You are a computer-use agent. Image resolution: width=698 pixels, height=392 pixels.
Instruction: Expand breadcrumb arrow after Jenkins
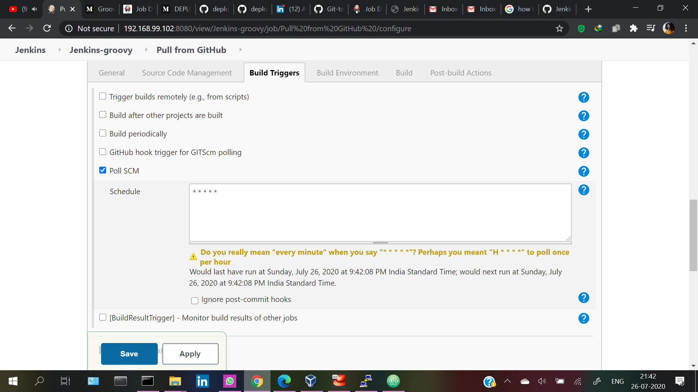(x=60, y=50)
